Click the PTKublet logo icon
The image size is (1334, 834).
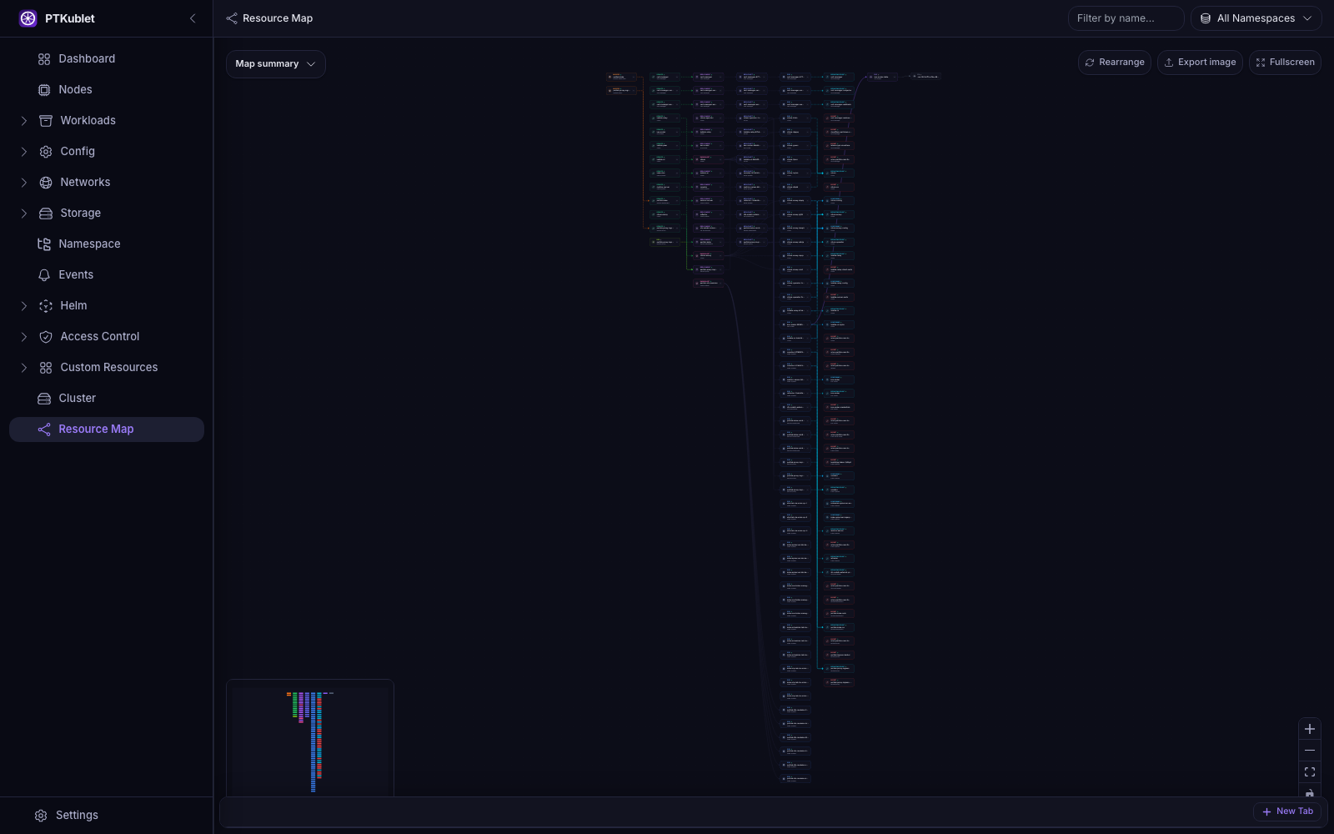pos(28,18)
